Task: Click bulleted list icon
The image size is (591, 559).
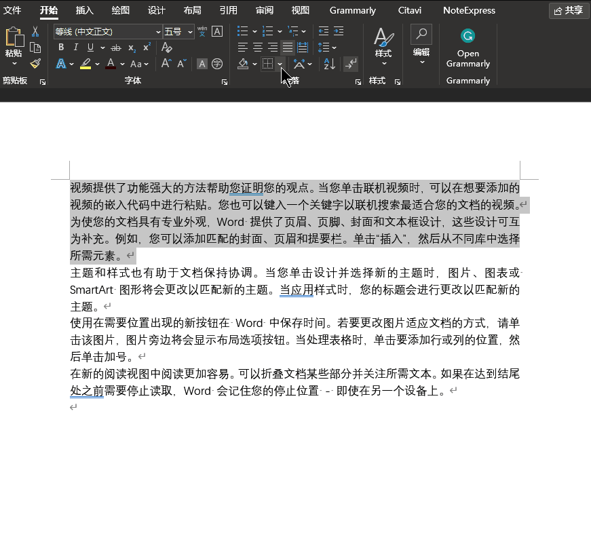Action: (x=243, y=31)
